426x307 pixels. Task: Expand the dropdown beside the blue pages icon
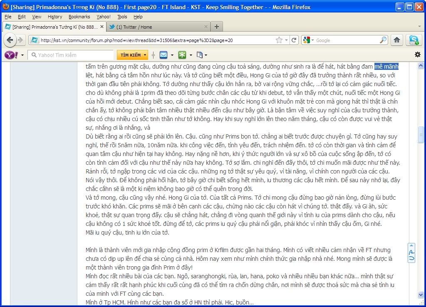[206, 55]
